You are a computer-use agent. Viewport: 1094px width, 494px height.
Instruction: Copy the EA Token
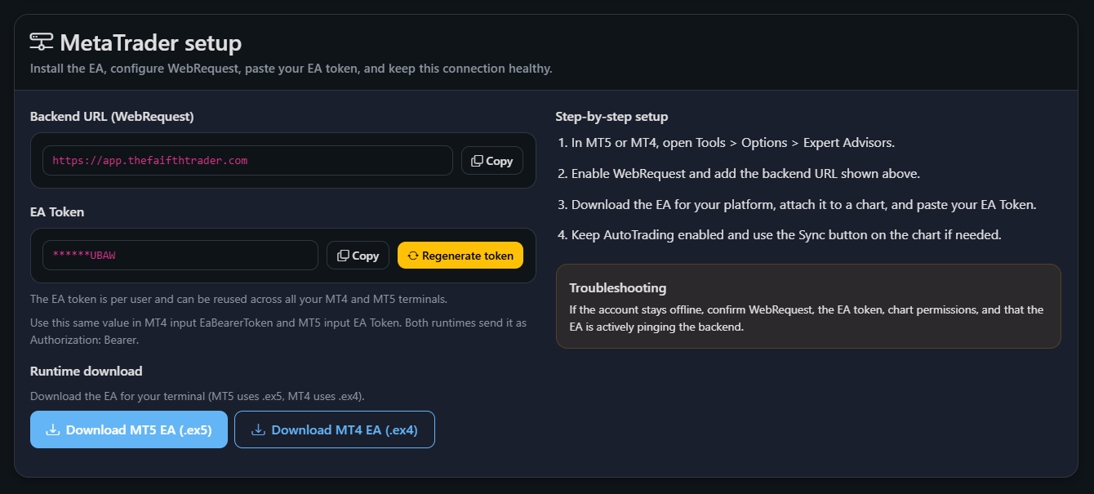(358, 256)
